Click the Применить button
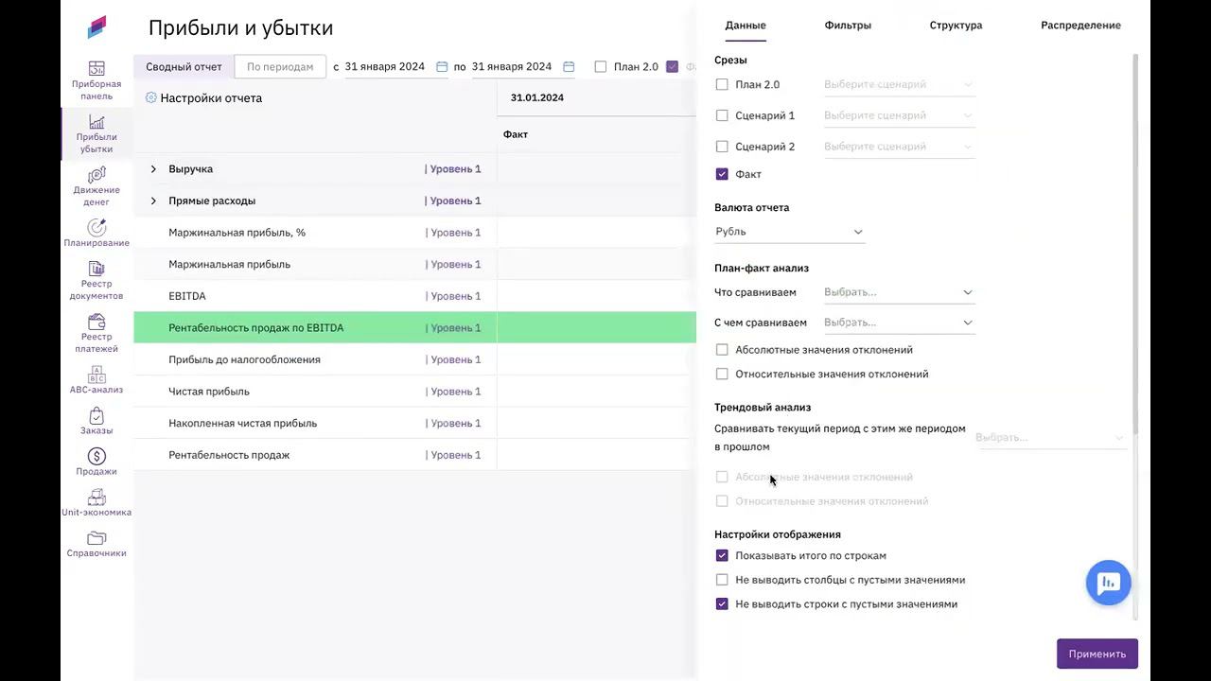 pyautogui.click(x=1097, y=654)
